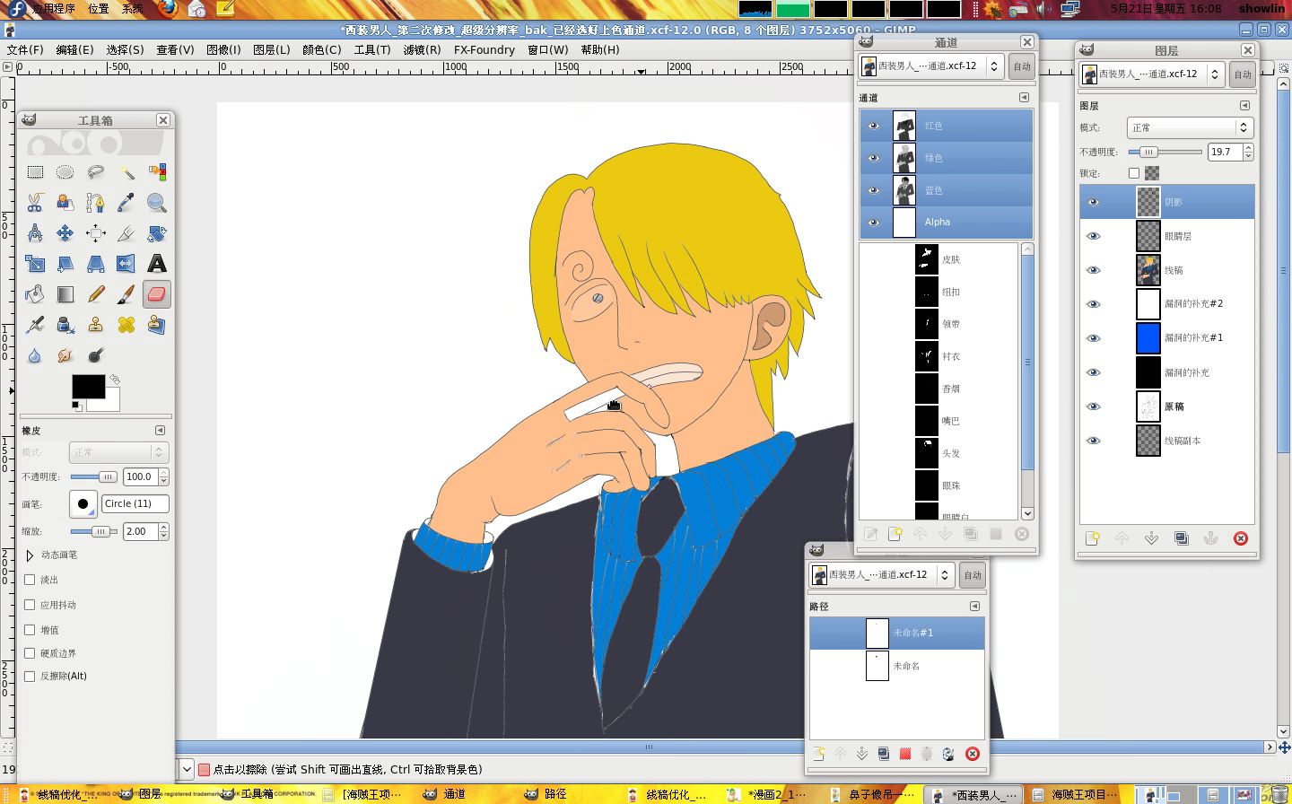The height and width of the screenshot is (804, 1292).
Task: Click the 自动 button in 通道 panel
Action: coord(1022,66)
